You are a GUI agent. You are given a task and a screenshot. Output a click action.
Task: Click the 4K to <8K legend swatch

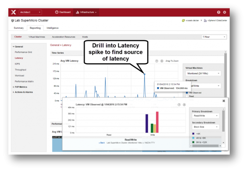(x=193, y=138)
